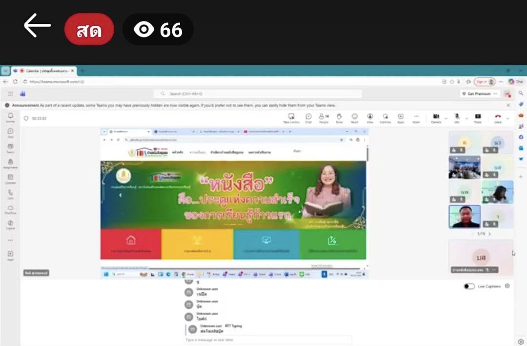527x346 pixels.
Task: Raise your hand in the meeting
Action: point(339,118)
